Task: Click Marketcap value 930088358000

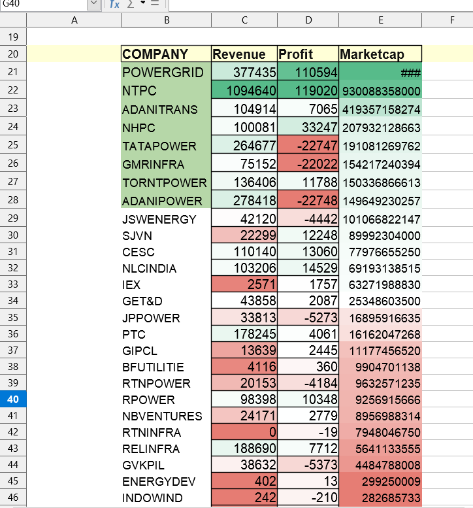Action: pyautogui.click(x=380, y=90)
